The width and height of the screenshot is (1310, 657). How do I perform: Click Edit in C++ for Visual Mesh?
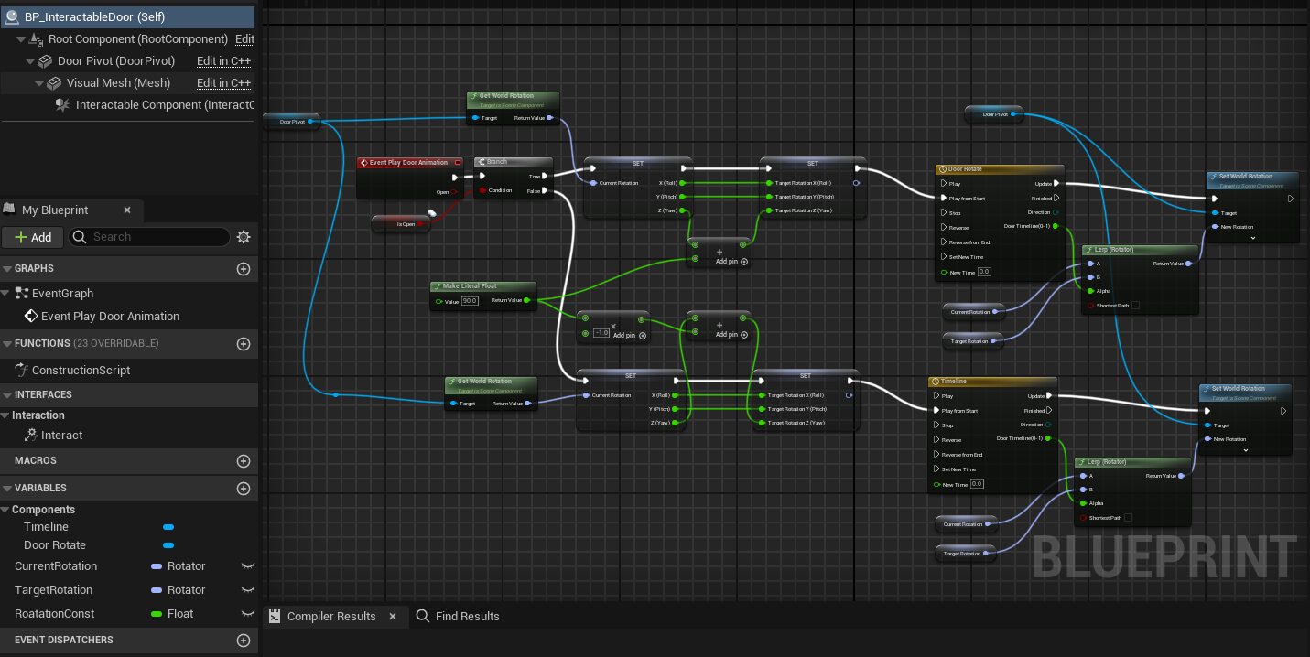pyautogui.click(x=223, y=83)
